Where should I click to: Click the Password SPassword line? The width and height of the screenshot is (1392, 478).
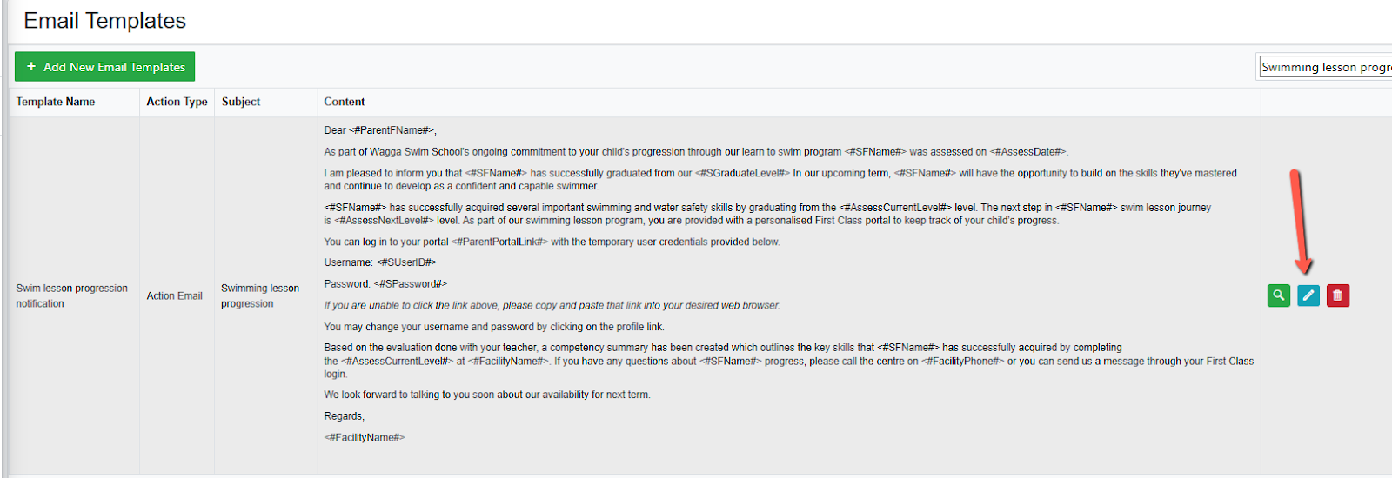point(385,284)
